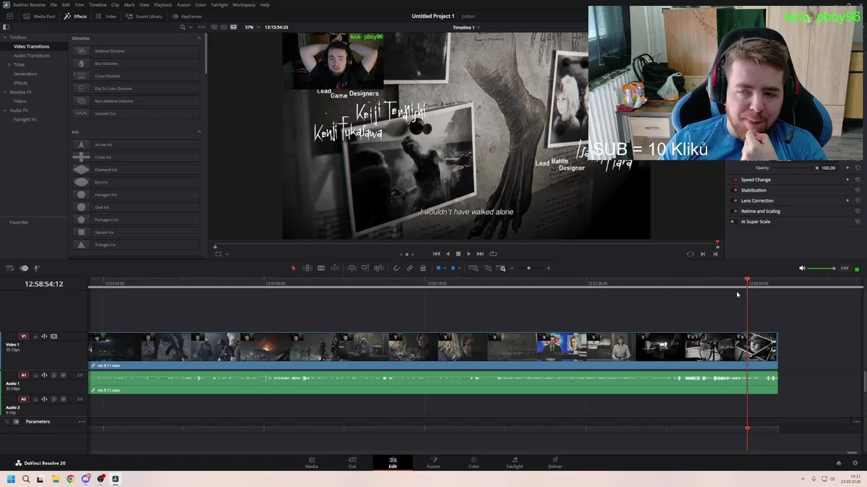Open Windows taskbar search
The height and width of the screenshot is (487, 867).
point(26,479)
